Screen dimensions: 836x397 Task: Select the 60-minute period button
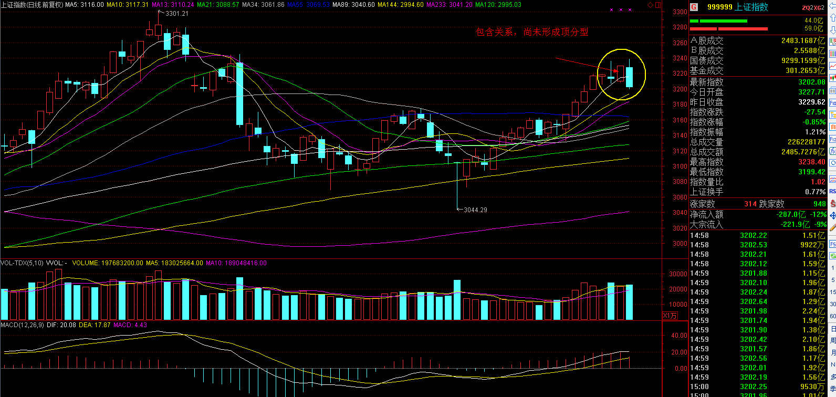[x=833, y=316]
